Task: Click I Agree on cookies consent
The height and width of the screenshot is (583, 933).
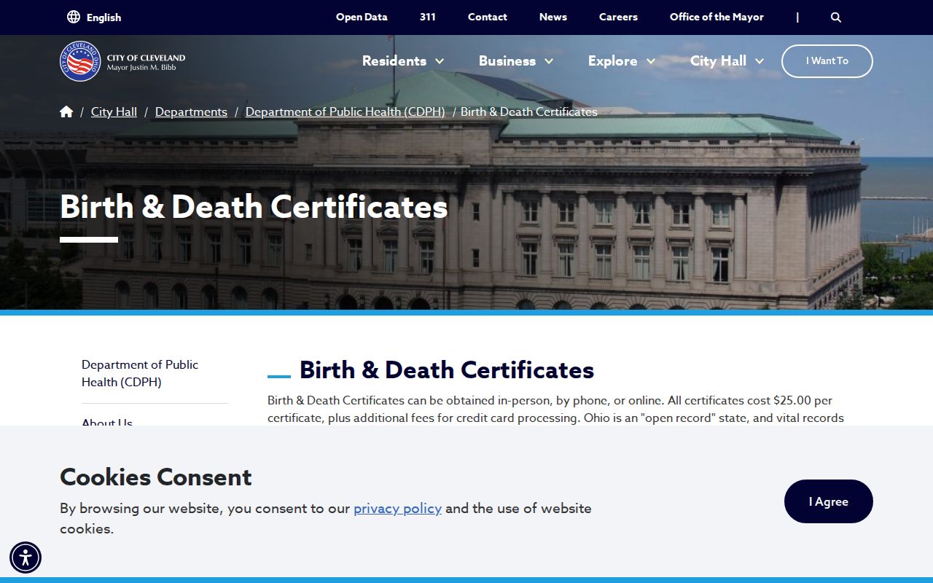Action: click(829, 501)
